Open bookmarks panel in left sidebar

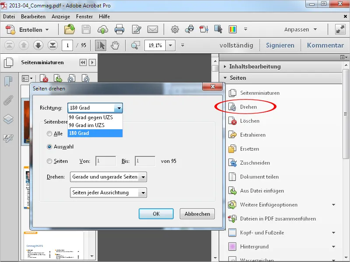(x=8, y=82)
